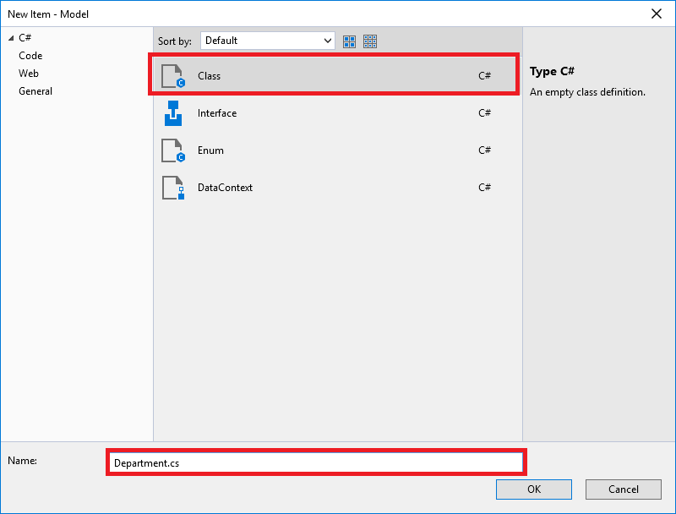
Task: Choose the Interface template name
Action: (x=217, y=113)
